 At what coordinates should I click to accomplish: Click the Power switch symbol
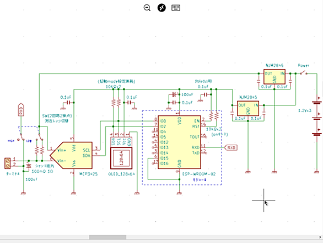[303, 73]
